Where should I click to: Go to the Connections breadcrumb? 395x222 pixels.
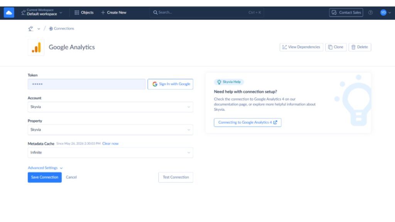point(61,29)
